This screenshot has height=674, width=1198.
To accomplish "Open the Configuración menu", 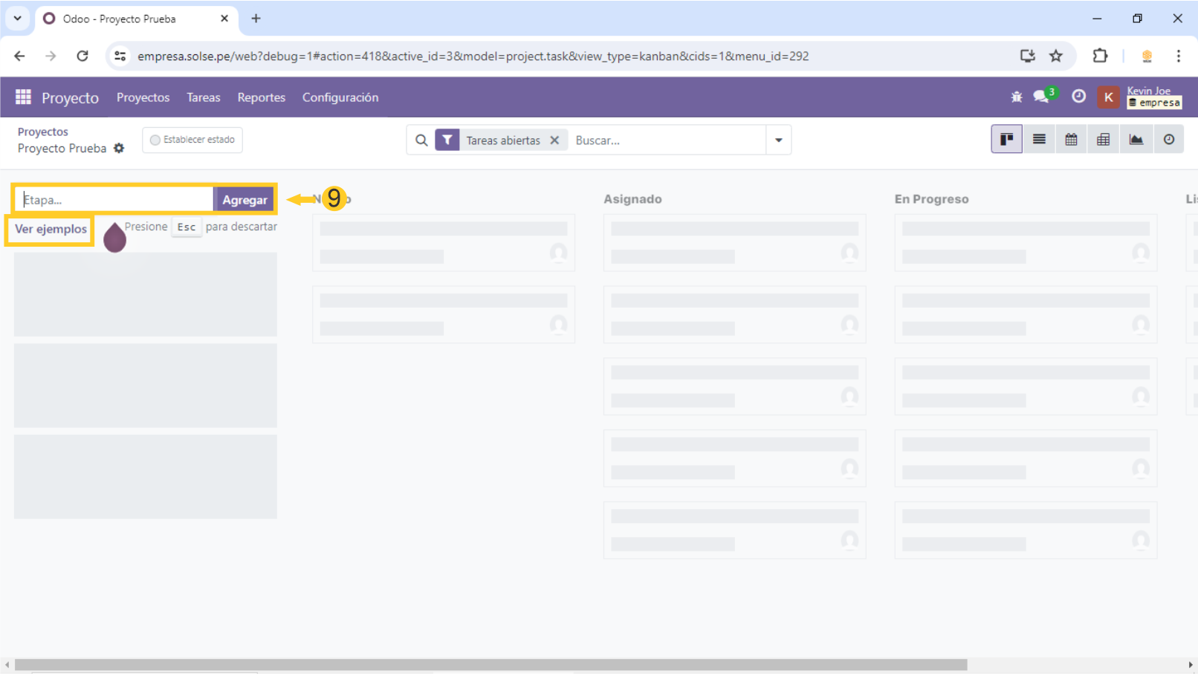I will pyautogui.click(x=340, y=97).
